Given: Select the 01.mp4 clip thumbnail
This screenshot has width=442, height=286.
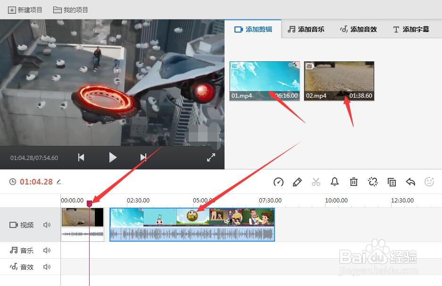Looking at the screenshot, I should pos(265,81).
